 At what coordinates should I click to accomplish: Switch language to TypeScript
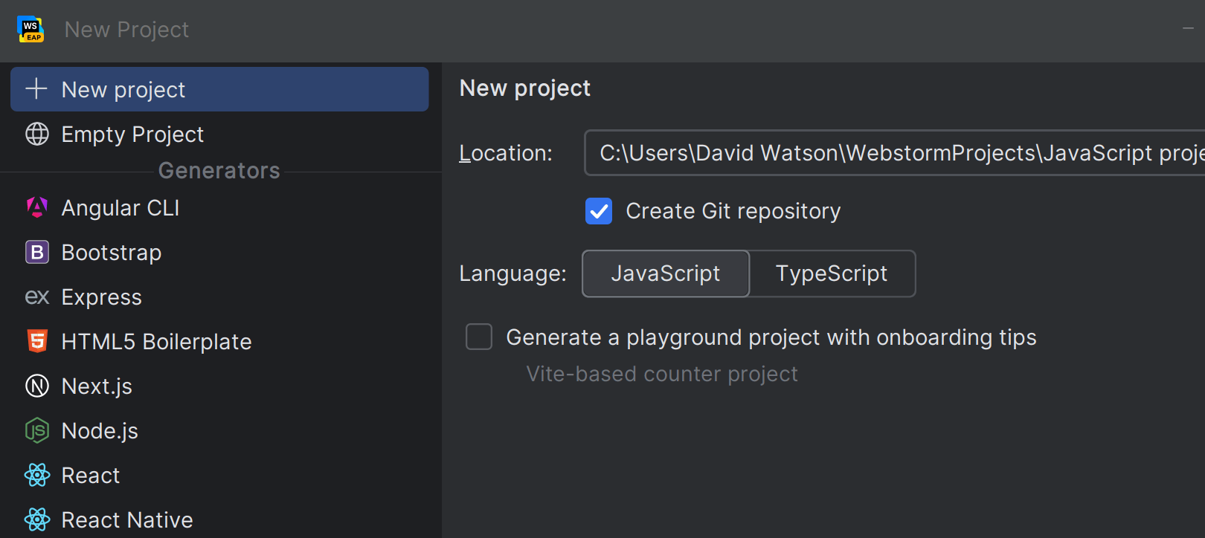coord(831,273)
